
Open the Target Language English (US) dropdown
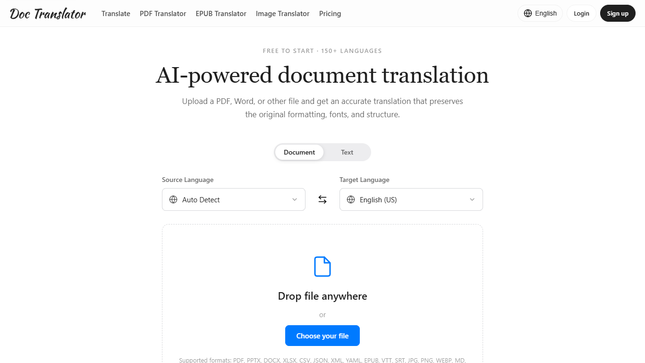(x=411, y=199)
